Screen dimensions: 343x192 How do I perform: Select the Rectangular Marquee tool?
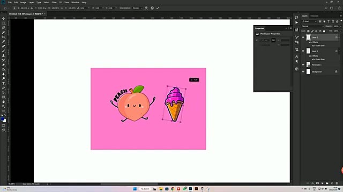(3, 23)
